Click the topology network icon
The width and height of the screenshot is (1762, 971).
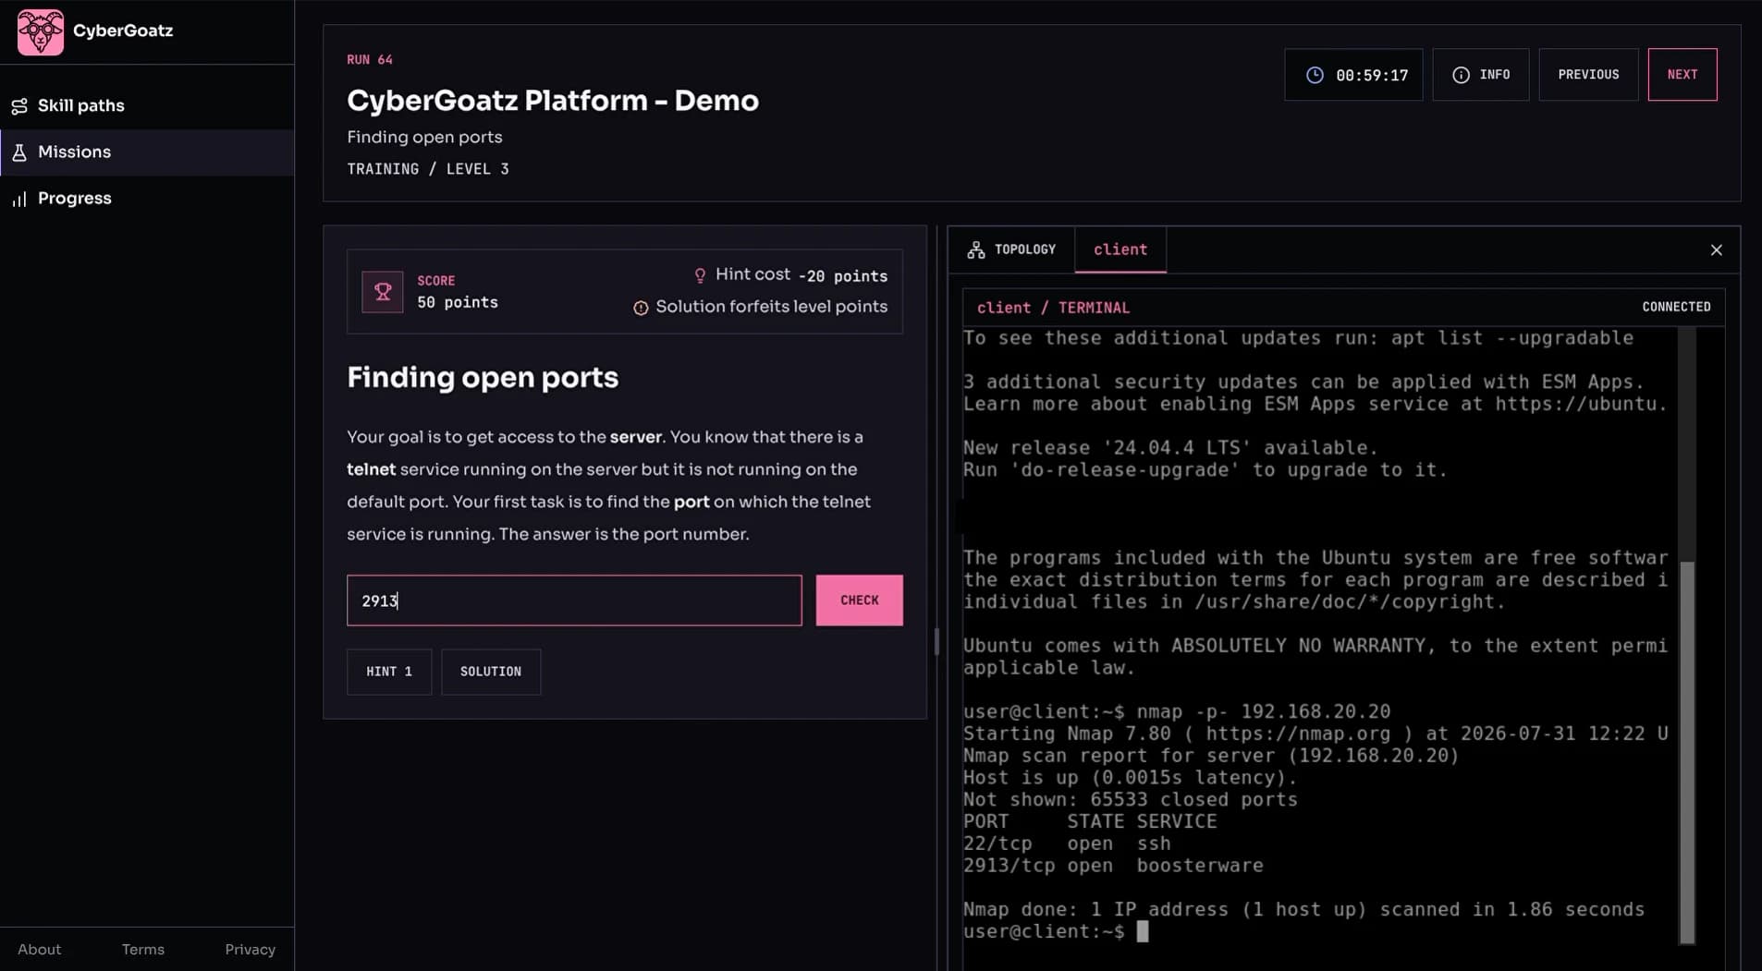(x=976, y=249)
